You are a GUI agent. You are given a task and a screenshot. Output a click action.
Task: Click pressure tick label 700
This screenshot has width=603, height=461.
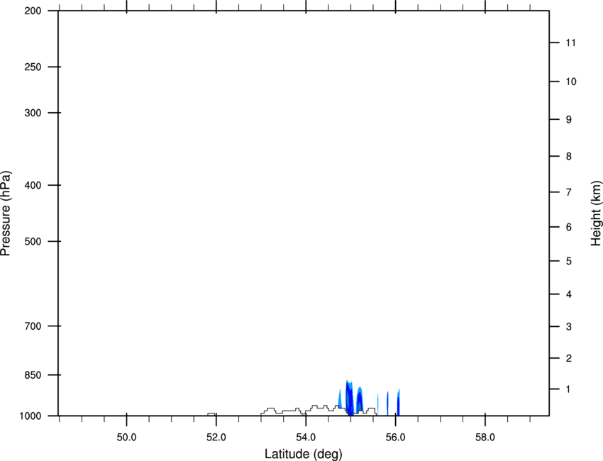click(x=33, y=326)
